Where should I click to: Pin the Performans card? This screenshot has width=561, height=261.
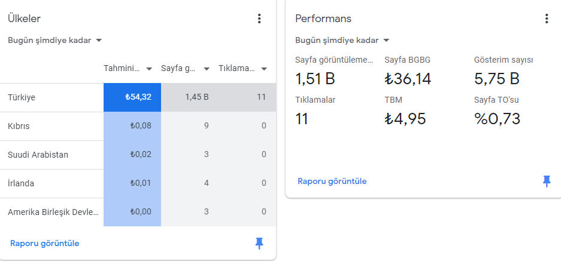click(x=546, y=182)
